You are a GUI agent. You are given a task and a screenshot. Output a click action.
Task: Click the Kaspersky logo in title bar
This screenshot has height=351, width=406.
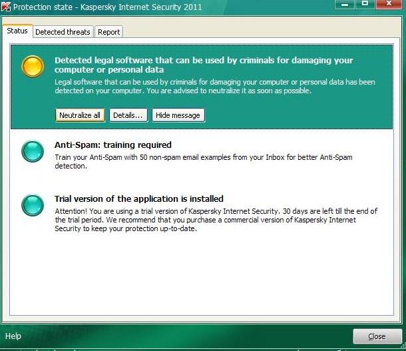pyautogui.click(x=7, y=7)
